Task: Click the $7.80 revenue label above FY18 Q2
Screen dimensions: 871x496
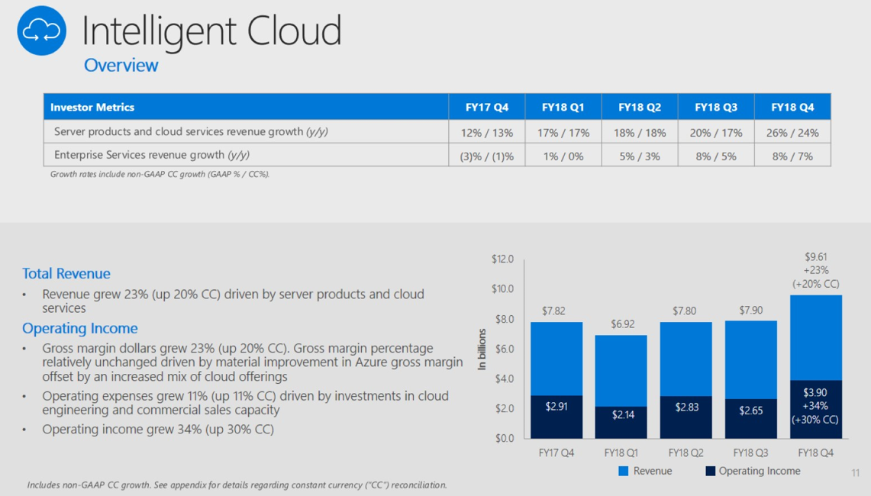Action: 686,311
